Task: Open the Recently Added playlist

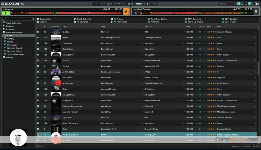Action: [14, 48]
